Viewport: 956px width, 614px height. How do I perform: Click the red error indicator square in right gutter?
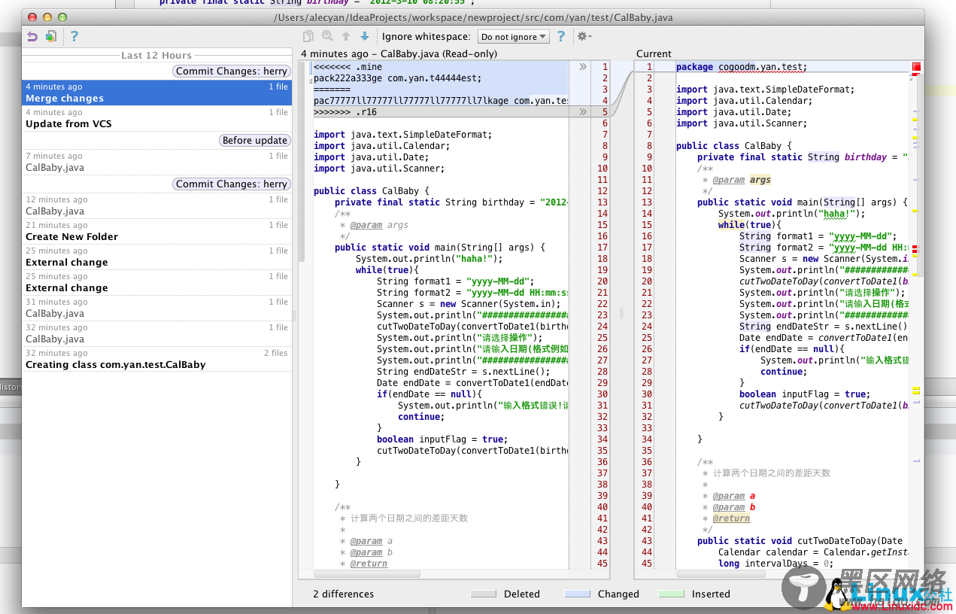click(x=916, y=67)
